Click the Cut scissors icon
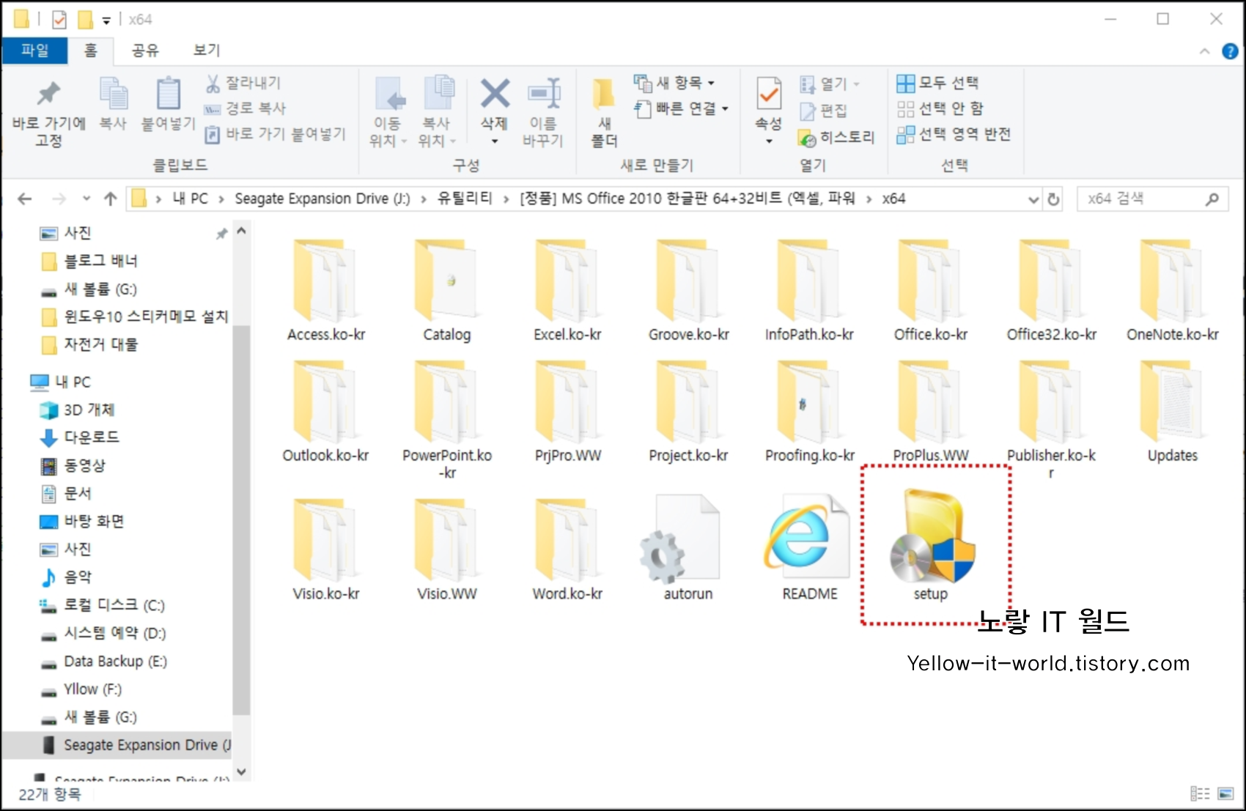1246x811 pixels. (x=213, y=84)
